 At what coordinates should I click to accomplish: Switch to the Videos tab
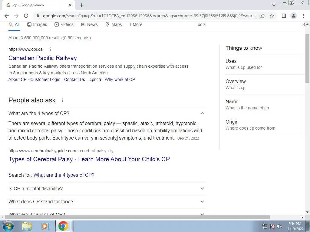click(x=64, y=24)
